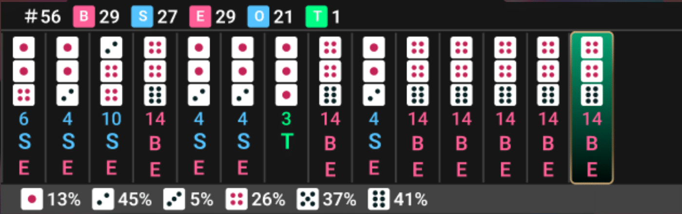
Task: Click the one-pip die icon at 13%
Action: [x=32, y=199]
